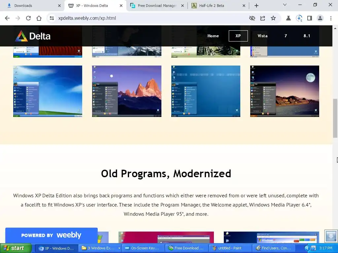Open the Home menu item
Image resolution: width=338 pixels, height=253 pixels.
click(x=213, y=36)
